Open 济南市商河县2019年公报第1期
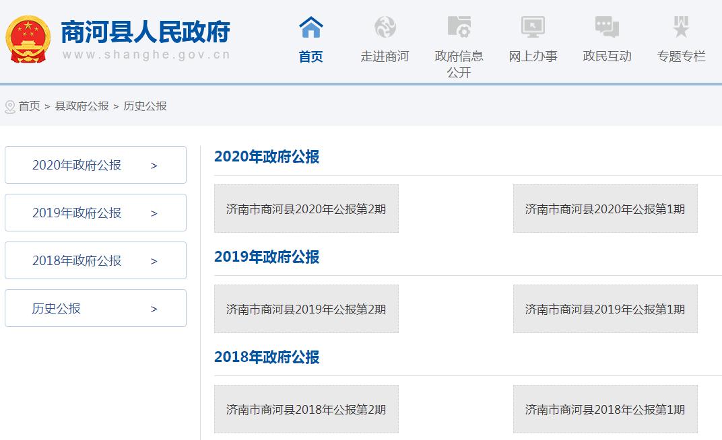The image size is (722, 440). (605, 309)
